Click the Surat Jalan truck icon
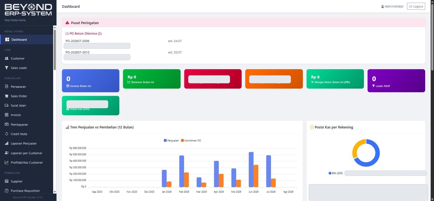The image size is (434, 201). [7, 105]
